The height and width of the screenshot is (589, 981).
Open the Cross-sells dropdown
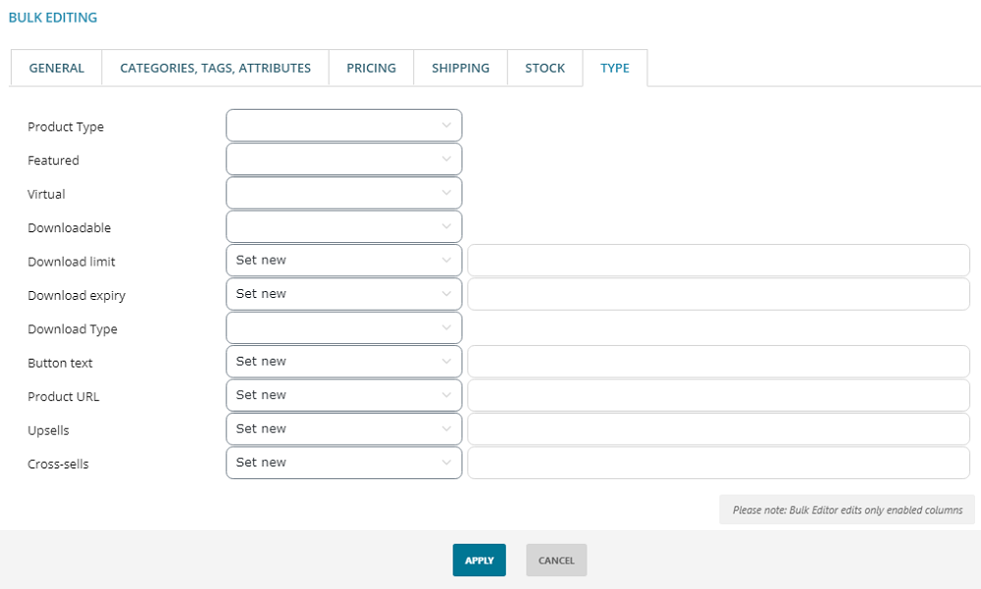343,463
